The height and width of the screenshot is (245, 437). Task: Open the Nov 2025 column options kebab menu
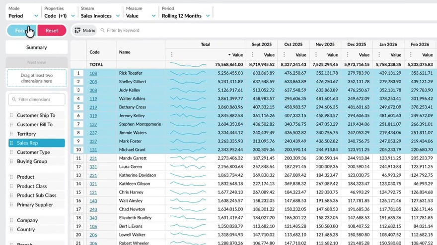(316, 55)
